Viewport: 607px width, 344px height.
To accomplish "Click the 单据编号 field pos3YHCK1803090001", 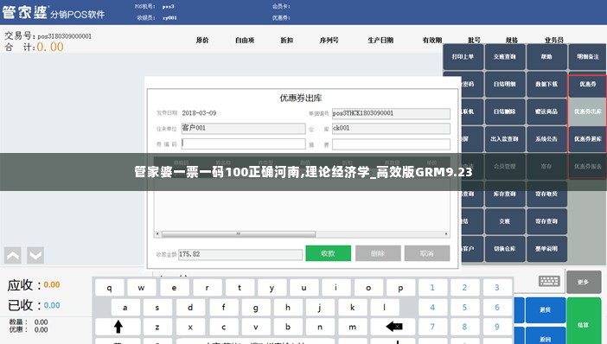I will click(x=391, y=113).
